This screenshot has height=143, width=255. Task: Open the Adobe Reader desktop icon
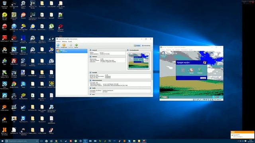click(x=4, y=39)
